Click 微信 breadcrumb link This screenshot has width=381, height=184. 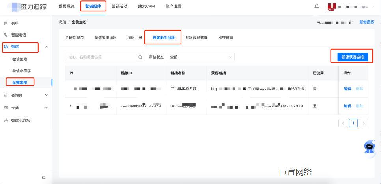(62, 22)
